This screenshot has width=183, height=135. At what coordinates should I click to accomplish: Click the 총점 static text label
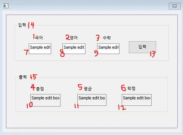pyautogui.click(x=40, y=89)
